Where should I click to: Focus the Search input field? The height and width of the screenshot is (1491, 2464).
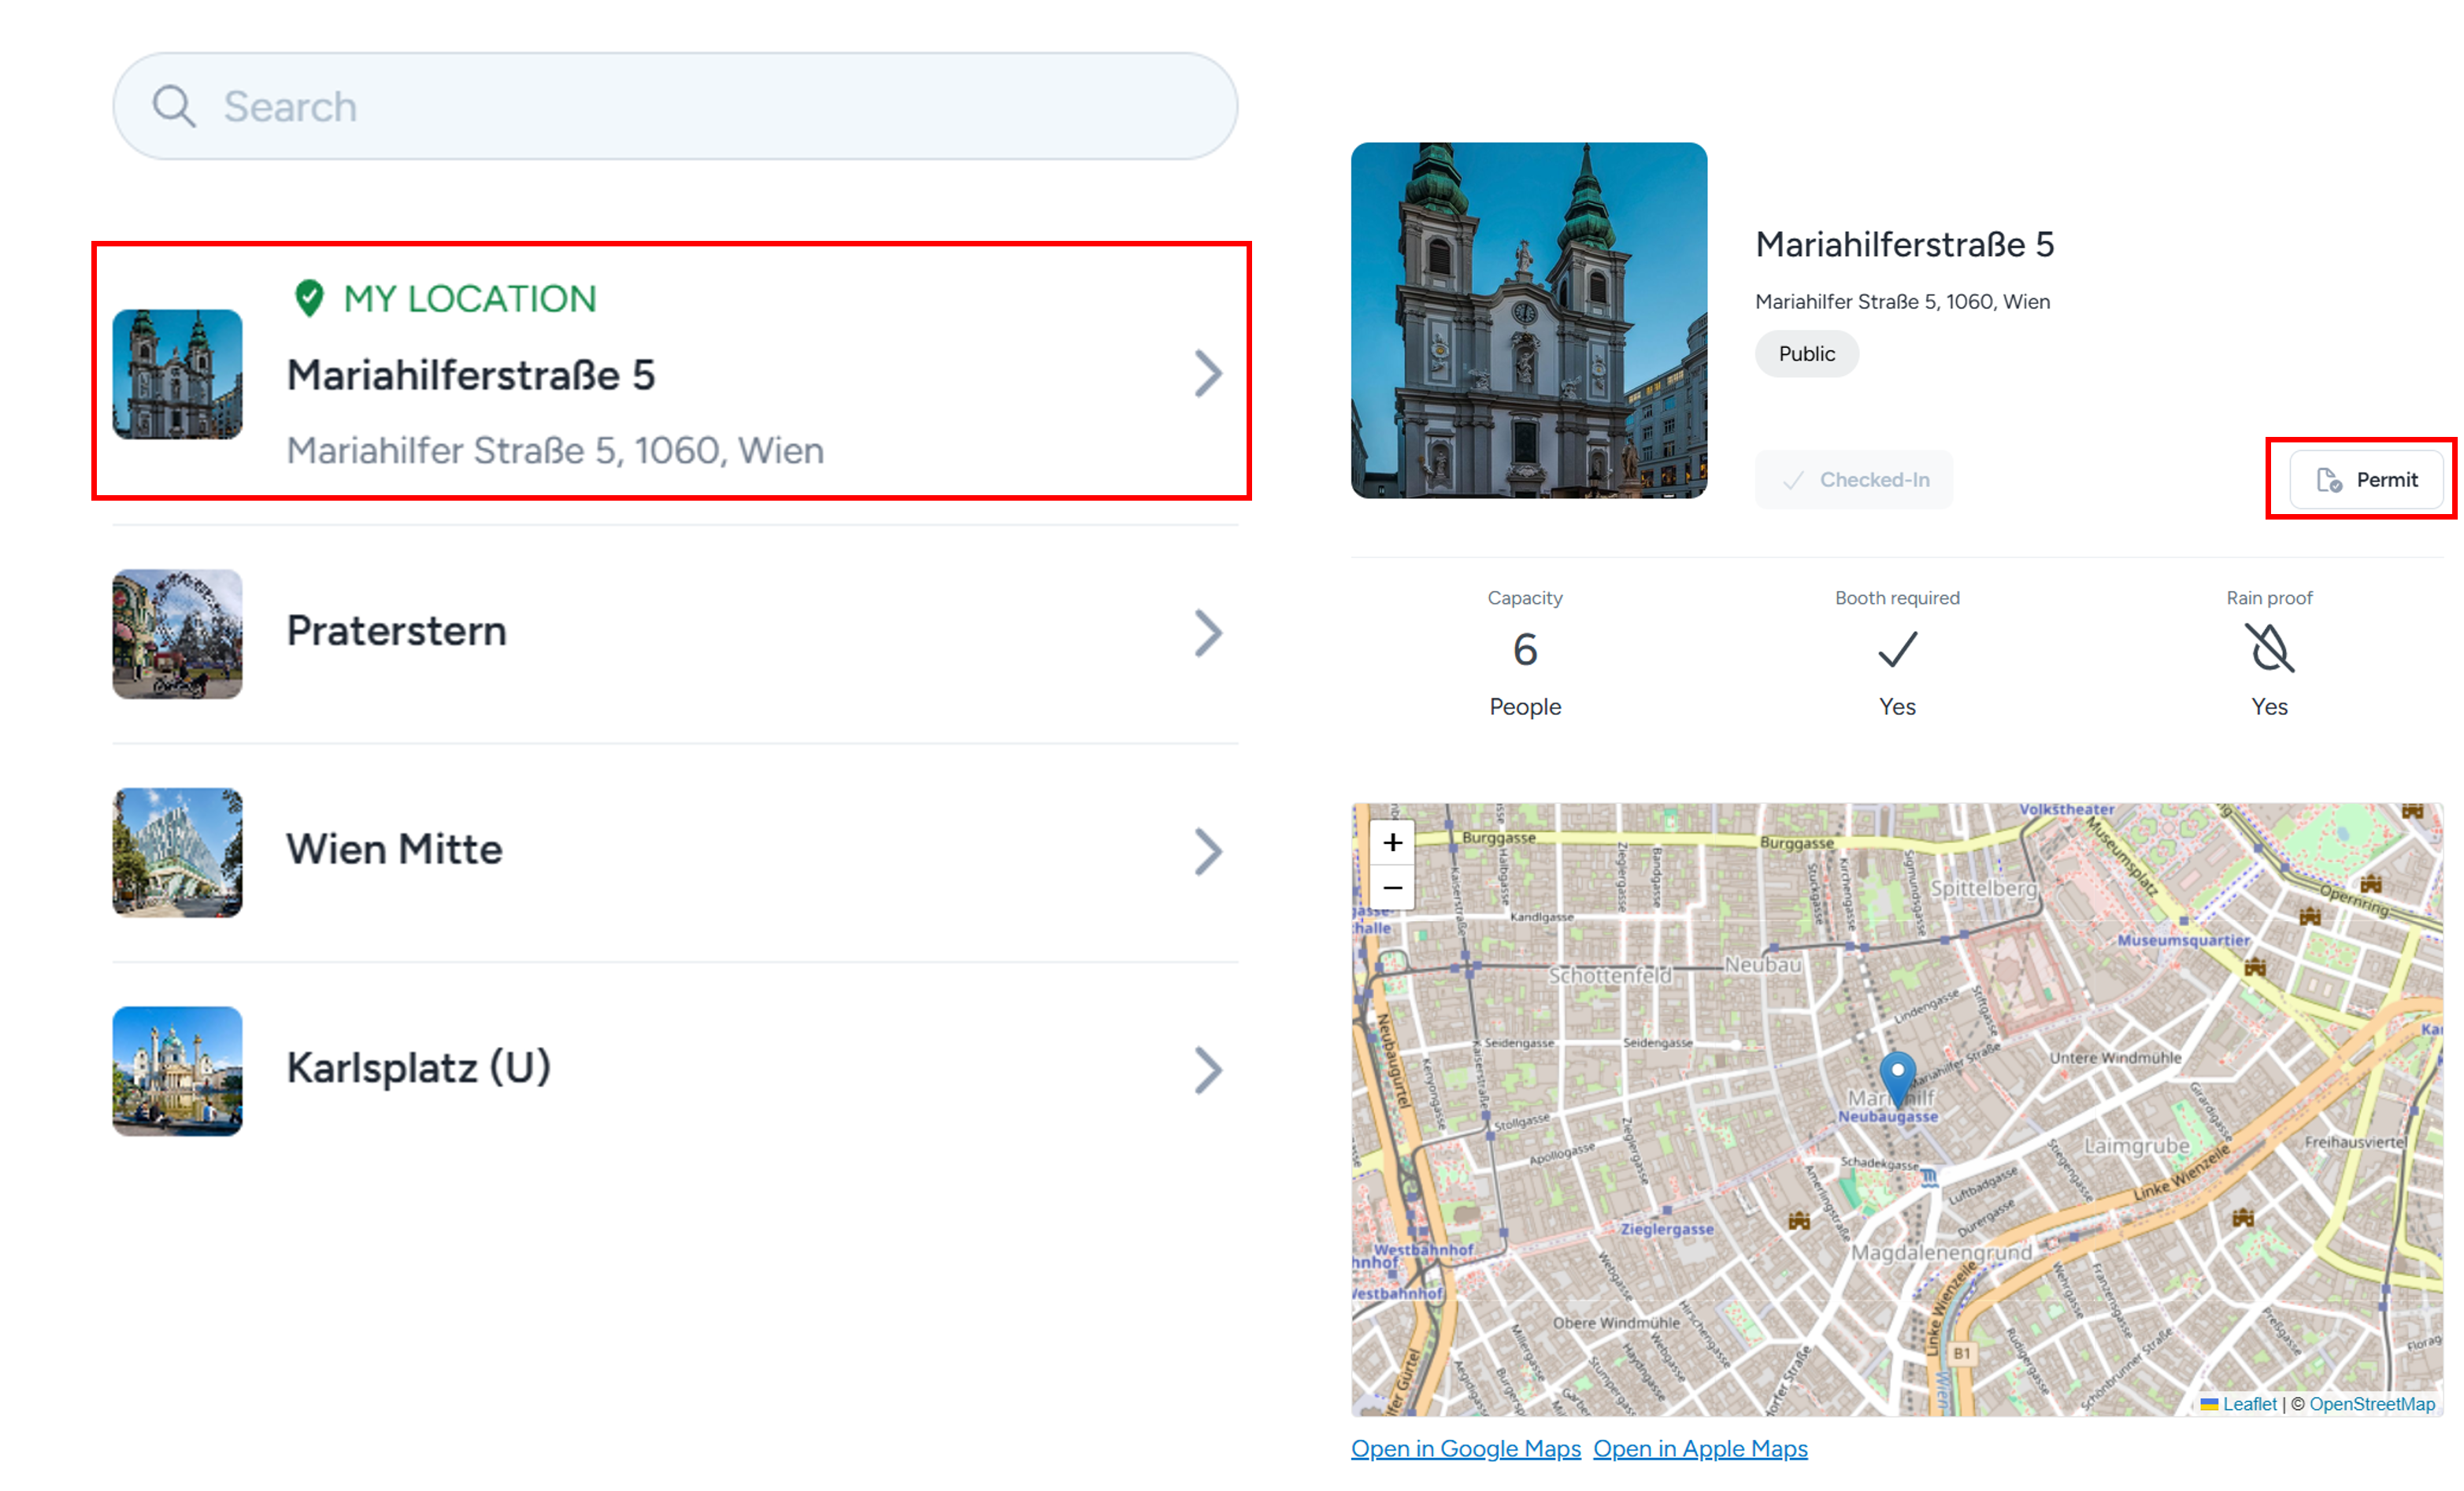(x=675, y=106)
